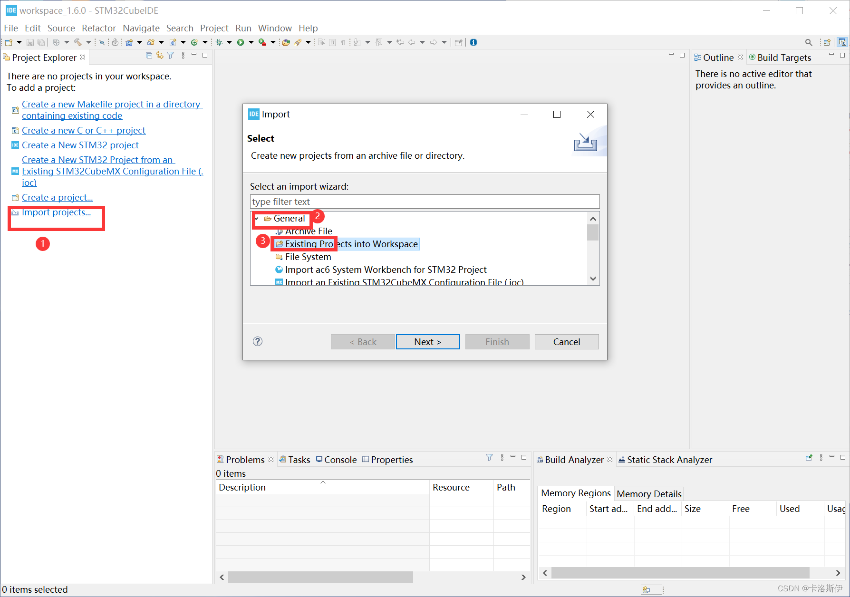Switch to the Build Targets tab
Screen dimensions: 850x597
point(780,58)
